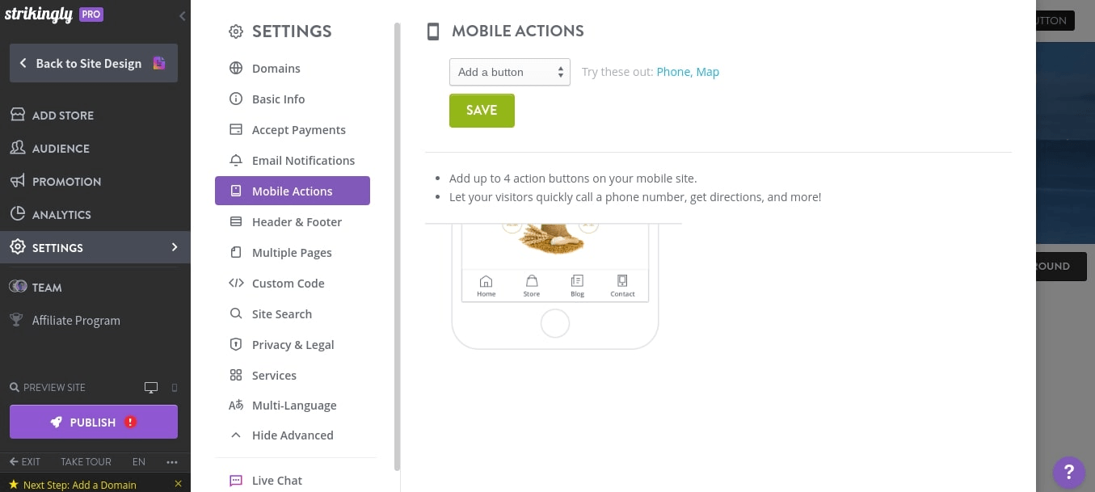This screenshot has width=1095, height=492.
Task: Switch to mobile preview icon
Action: [174, 387]
